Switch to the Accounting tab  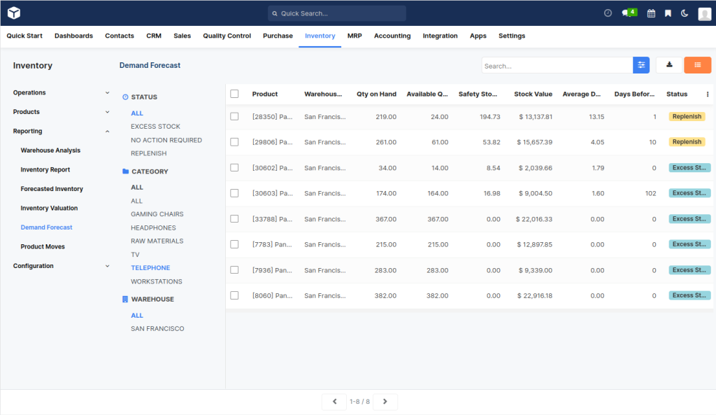pyautogui.click(x=392, y=36)
